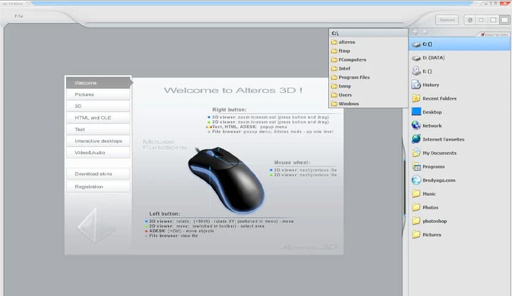Image resolution: width=512 pixels, height=296 pixels.
Task: Go back with the left arrow in file browser
Action: click(x=415, y=32)
